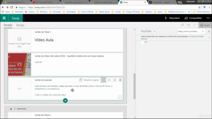Play the Sway with Reproduzir
Image resolution: width=212 pixels, height=119 pixels.
click(172, 18)
